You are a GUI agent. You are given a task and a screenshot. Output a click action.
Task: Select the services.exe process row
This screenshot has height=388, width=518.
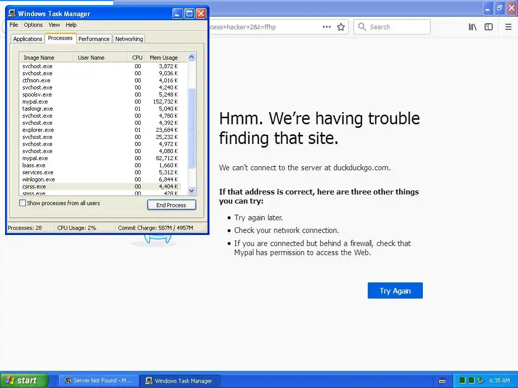(x=101, y=172)
